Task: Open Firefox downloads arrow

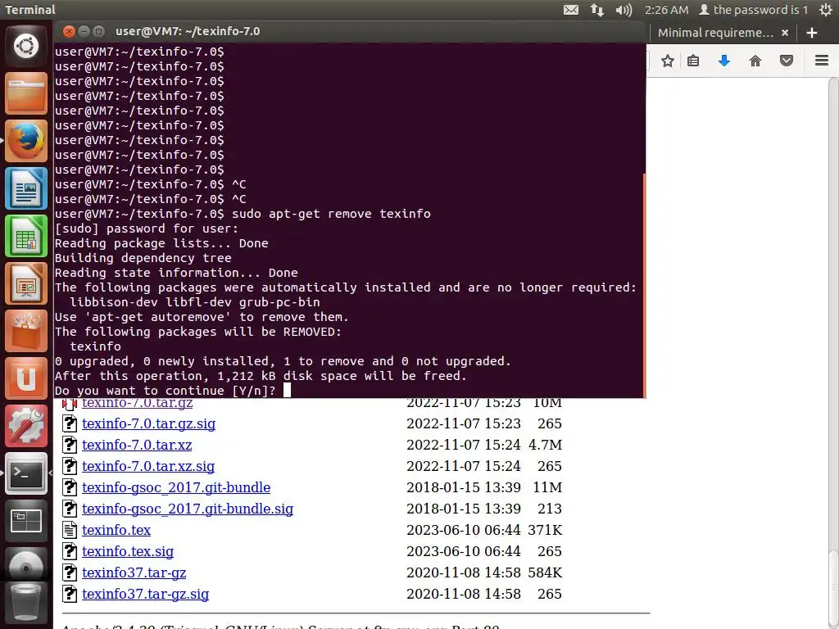Action: pyautogui.click(x=724, y=61)
